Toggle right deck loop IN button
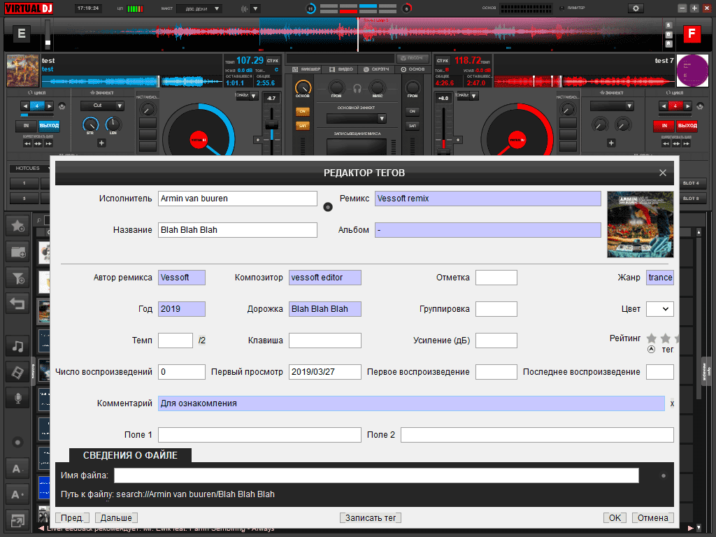Screen dimensions: 716x537 pos(664,126)
